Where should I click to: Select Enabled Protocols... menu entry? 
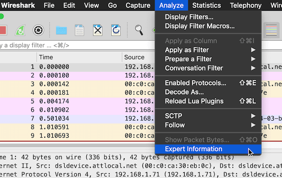208,83
